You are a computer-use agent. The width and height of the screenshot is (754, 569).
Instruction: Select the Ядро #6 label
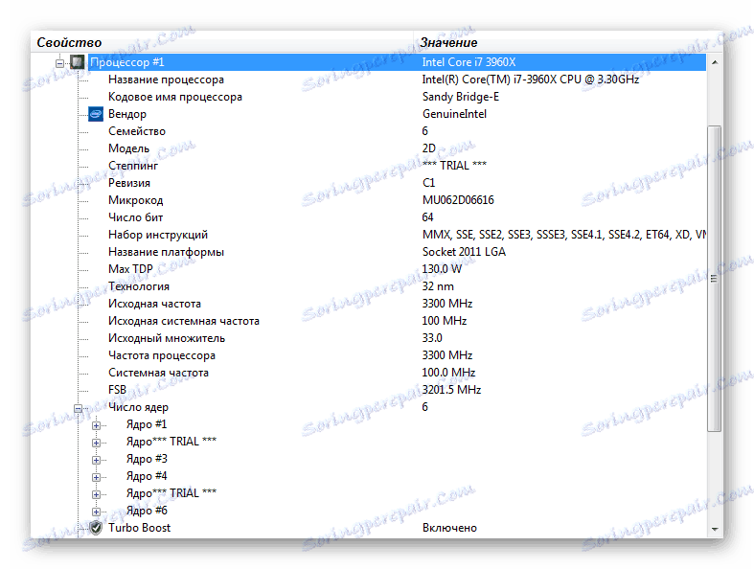[x=147, y=511]
